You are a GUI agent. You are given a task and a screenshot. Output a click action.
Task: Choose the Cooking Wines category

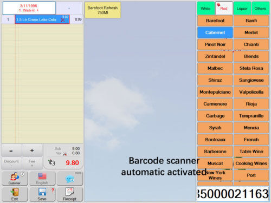[x=251, y=163]
